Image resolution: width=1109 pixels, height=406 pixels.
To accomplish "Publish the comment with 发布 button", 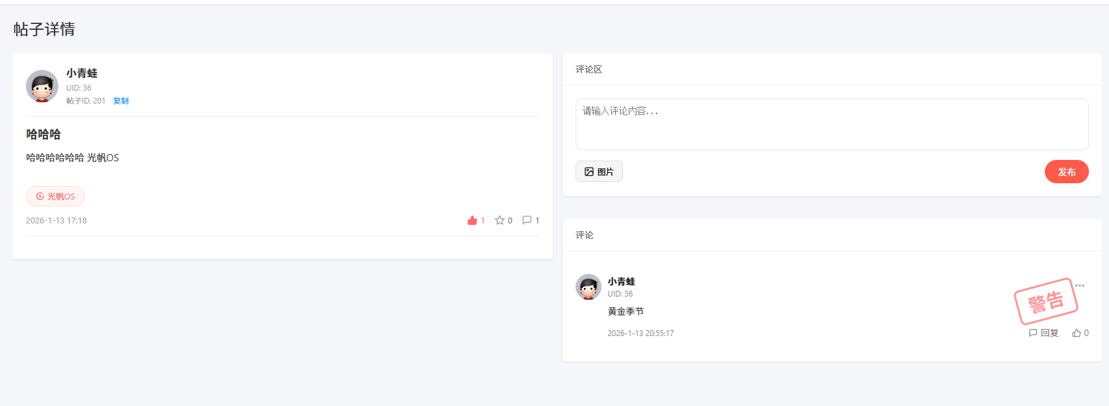I will (1066, 172).
